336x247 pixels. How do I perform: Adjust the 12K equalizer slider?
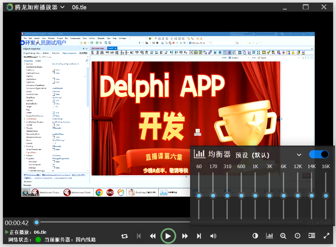click(x=298, y=195)
